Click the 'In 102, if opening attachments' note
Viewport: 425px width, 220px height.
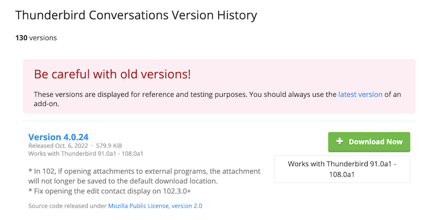144,176
